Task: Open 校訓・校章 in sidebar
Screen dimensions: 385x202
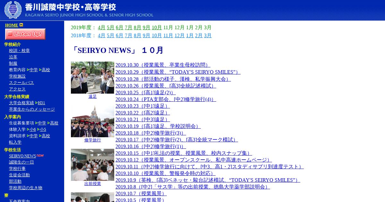Action: [x=19, y=51]
